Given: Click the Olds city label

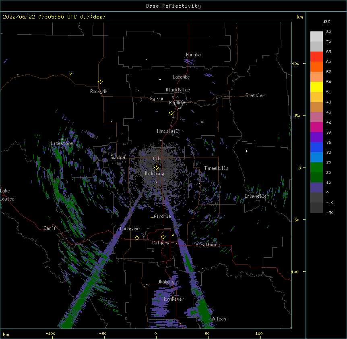Looking at the screenshot, I should [156, 159].
